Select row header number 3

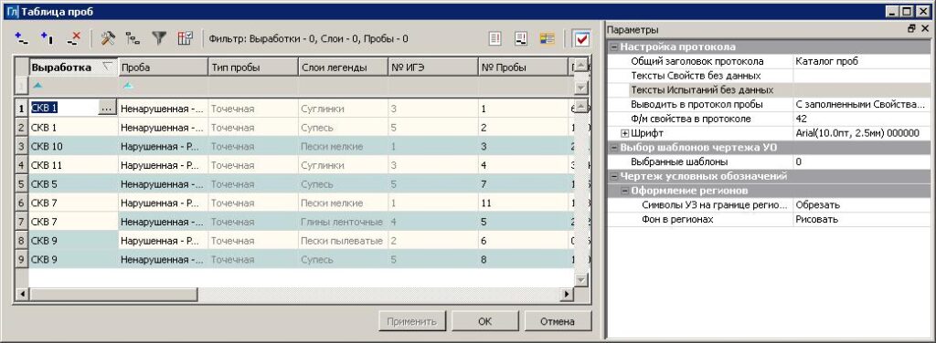(21, 147)
